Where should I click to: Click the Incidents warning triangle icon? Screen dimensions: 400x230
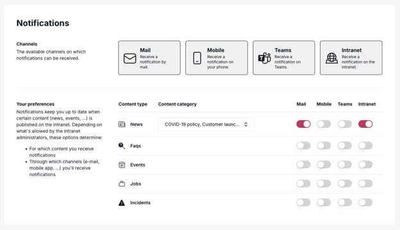(122, 203)
